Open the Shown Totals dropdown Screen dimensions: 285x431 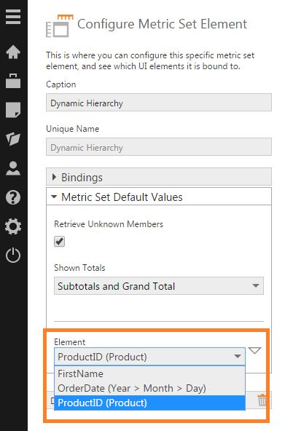(159, 286)
